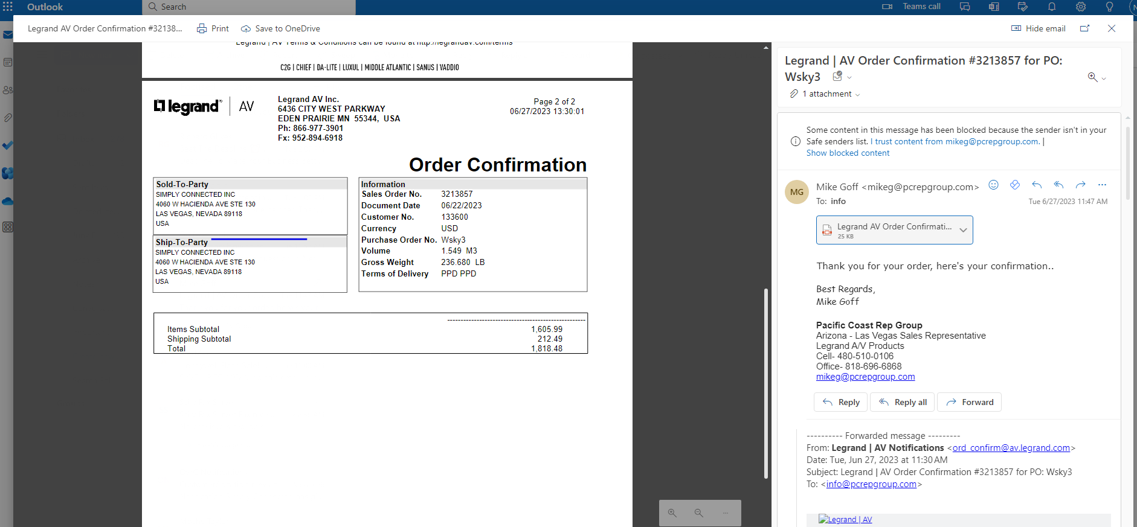
Task: Add an emoji reaction to message
Action: pyautogui.click(x=993, y=185)
